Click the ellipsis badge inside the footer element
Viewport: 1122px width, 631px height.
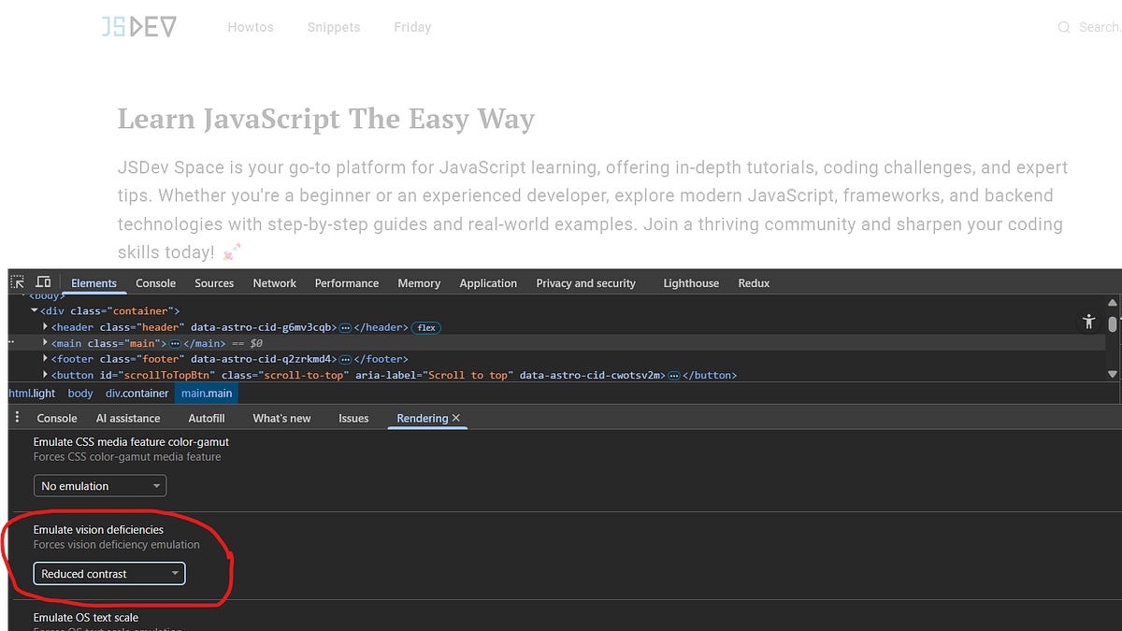[x=343, y=358]
